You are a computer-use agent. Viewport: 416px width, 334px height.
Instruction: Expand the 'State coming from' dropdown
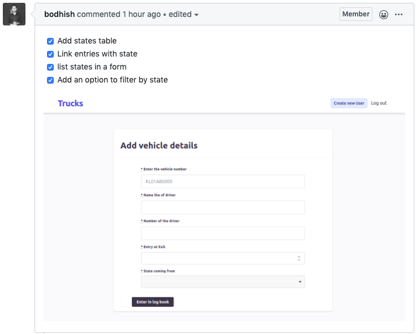pyautogui.click(x=222, y=281)
